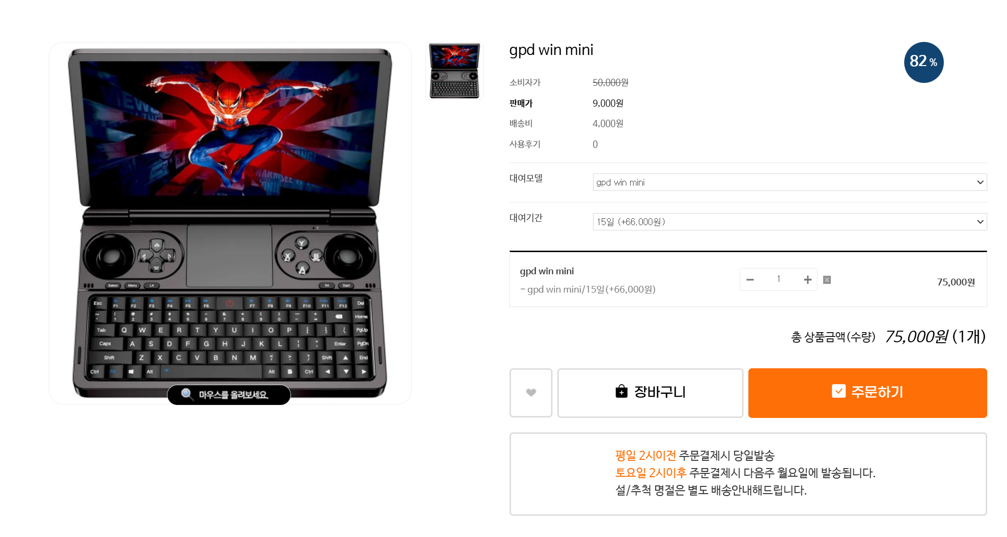Viewport: 1007px width, 537px height.
Task: Click the 장바구니 cart button
Action: (650, 393)
